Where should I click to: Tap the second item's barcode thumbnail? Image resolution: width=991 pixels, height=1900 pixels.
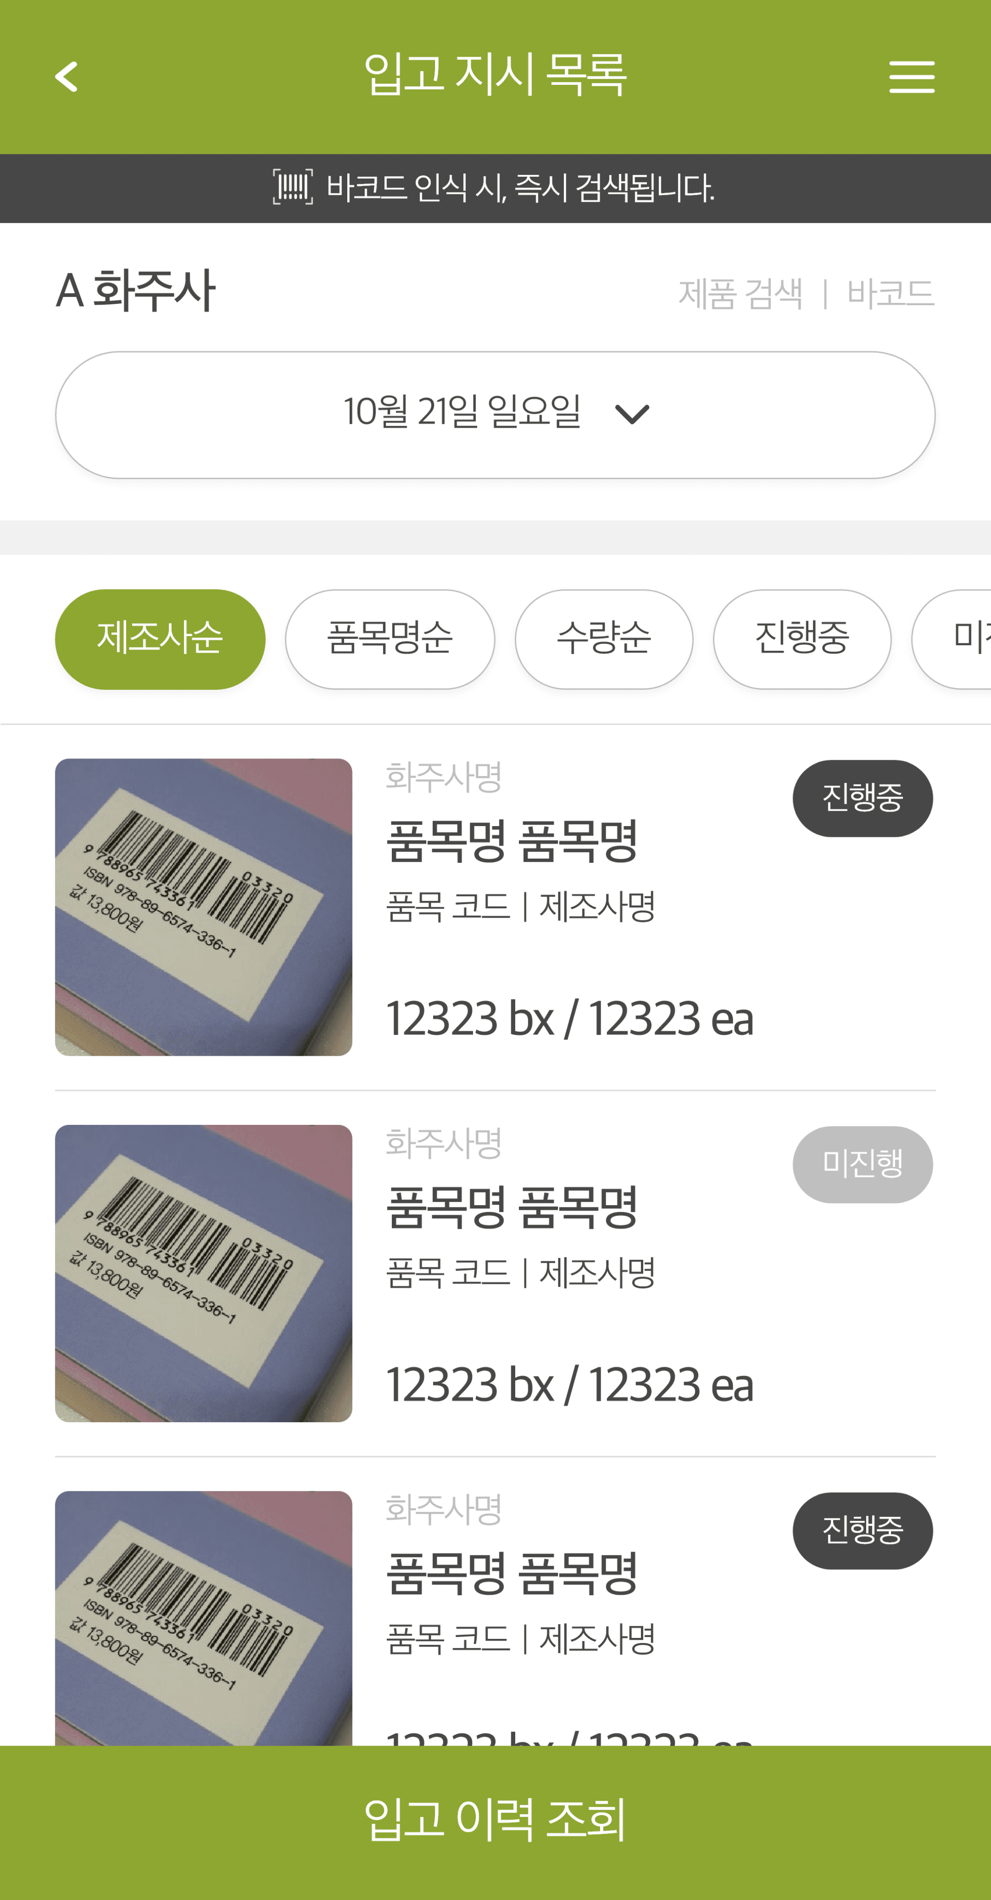204,1273
